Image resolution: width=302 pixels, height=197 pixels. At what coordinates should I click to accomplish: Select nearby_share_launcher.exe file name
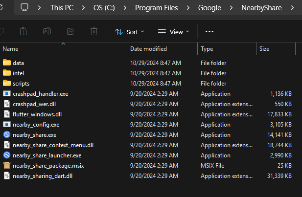47,155
